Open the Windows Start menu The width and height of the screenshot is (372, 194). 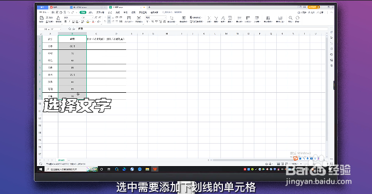(40, 170)
